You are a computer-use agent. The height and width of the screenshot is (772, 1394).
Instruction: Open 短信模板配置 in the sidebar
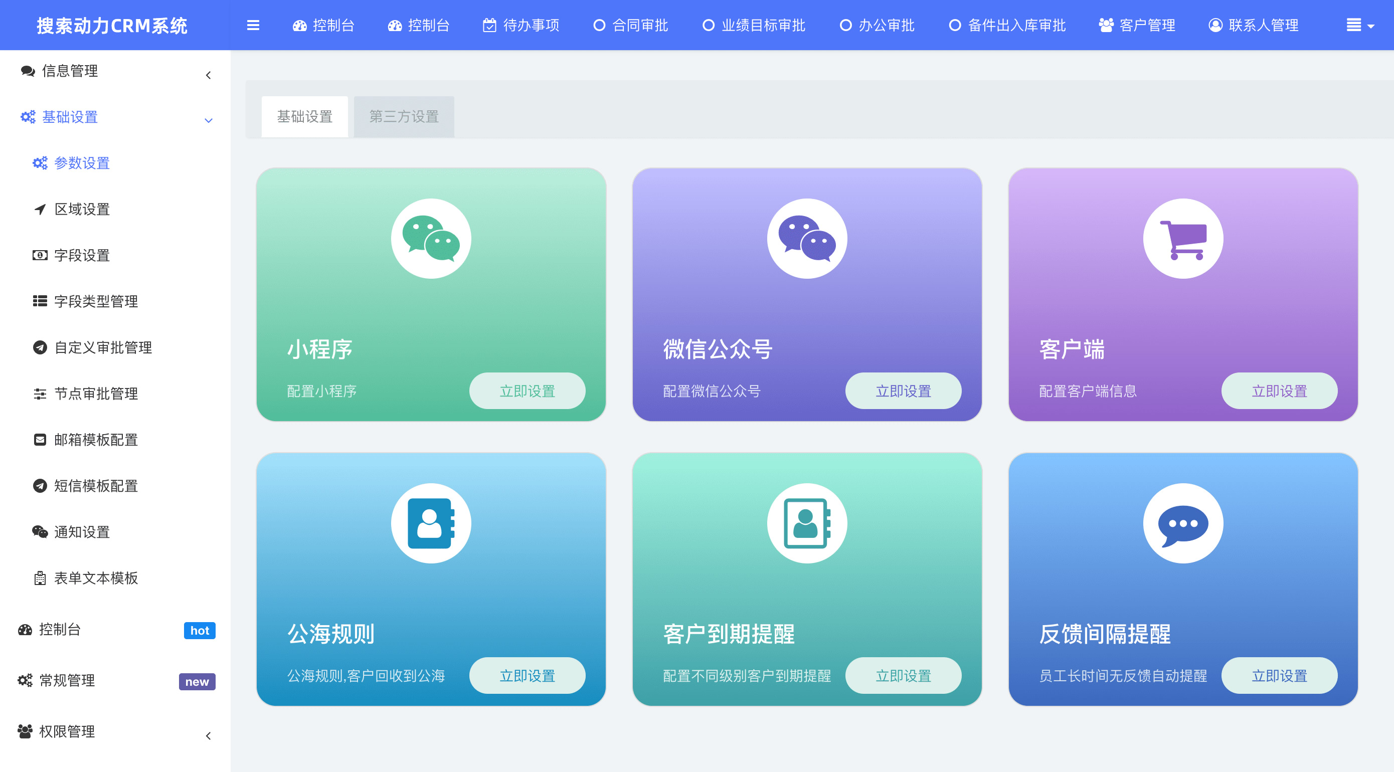[86, 486]
